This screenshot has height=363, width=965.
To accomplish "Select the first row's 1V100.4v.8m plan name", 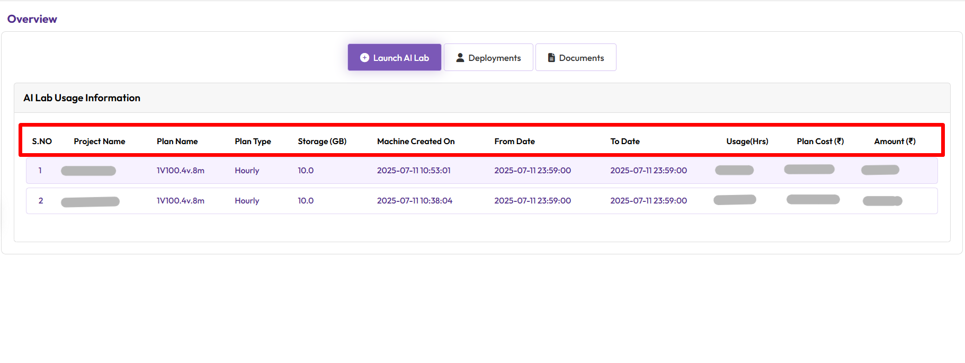I will [180, 171].
